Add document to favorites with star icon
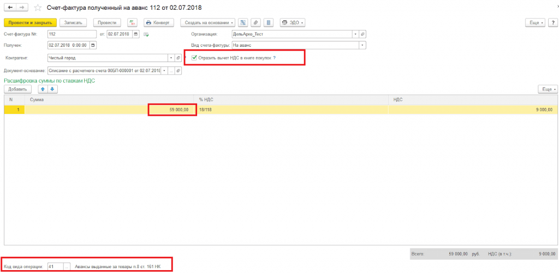Screen dimensions: 559x274 [x=37, y=8]
